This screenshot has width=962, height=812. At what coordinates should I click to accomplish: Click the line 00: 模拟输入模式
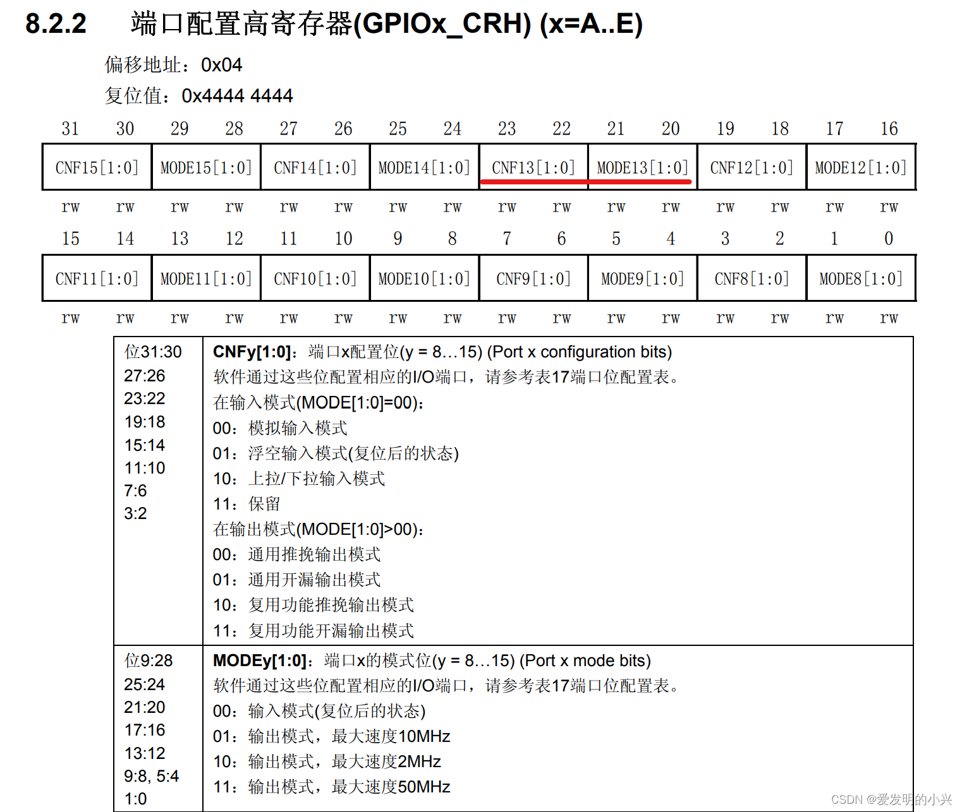tap(280, 428)
